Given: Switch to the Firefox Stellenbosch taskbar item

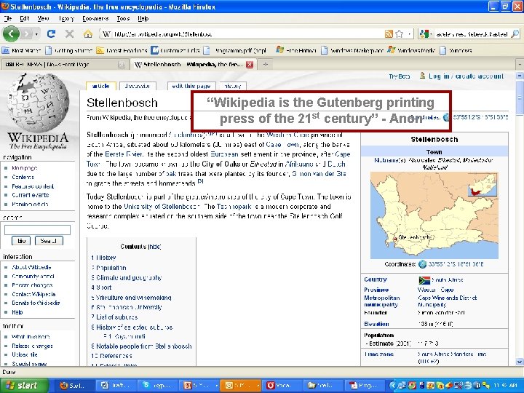Looking at the screenshot, I should [74, 385].
